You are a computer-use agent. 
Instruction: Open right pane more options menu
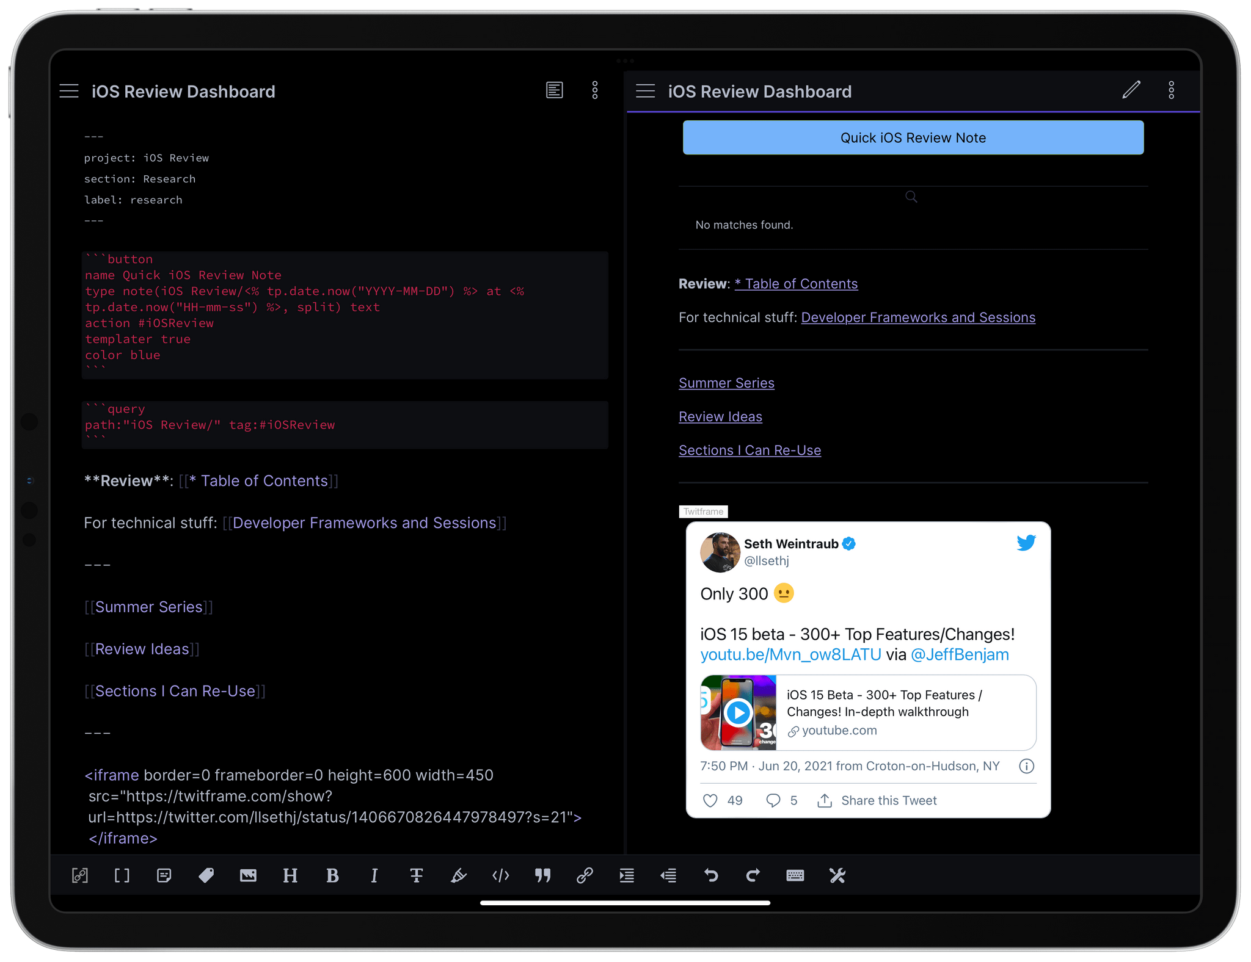pos(1171,90)
